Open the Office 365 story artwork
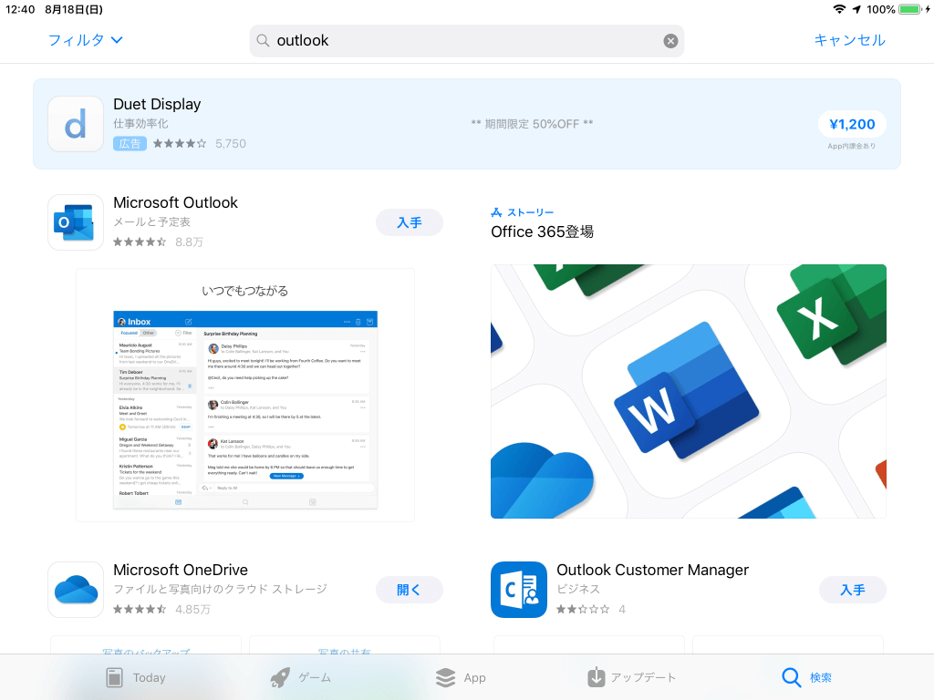The height and width of the screenshot is (700, 934). pyautogui.click(x=688, y=391)
